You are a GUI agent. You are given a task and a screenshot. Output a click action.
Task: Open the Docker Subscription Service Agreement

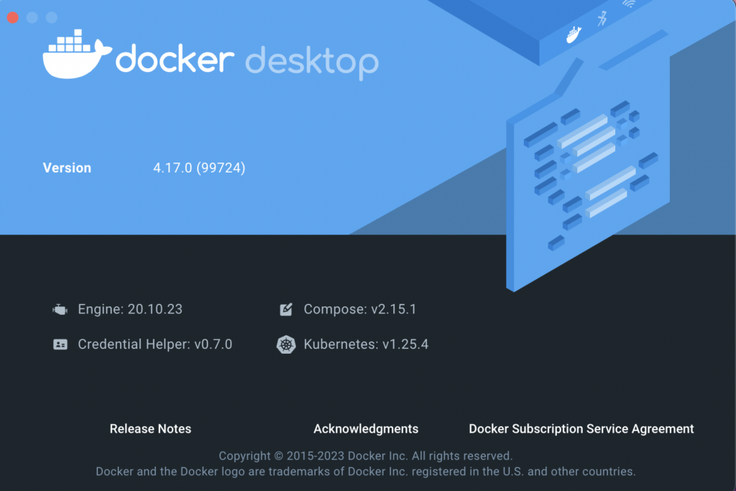pos(581,428)
